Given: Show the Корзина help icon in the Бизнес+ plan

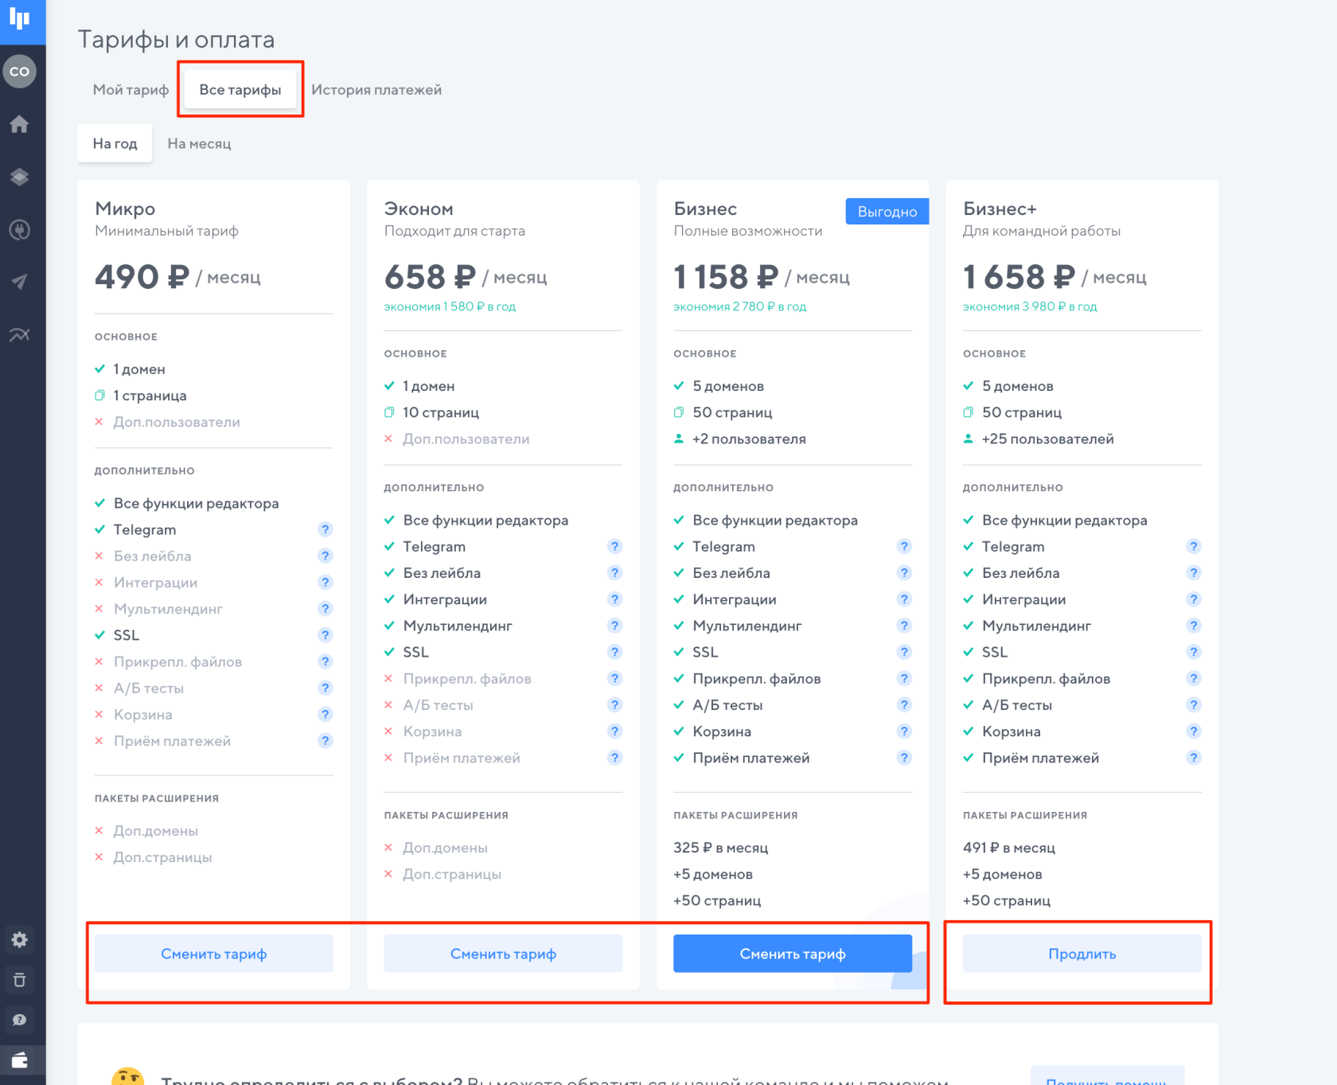Looking at the screenshot, I should coord(1193,732).
